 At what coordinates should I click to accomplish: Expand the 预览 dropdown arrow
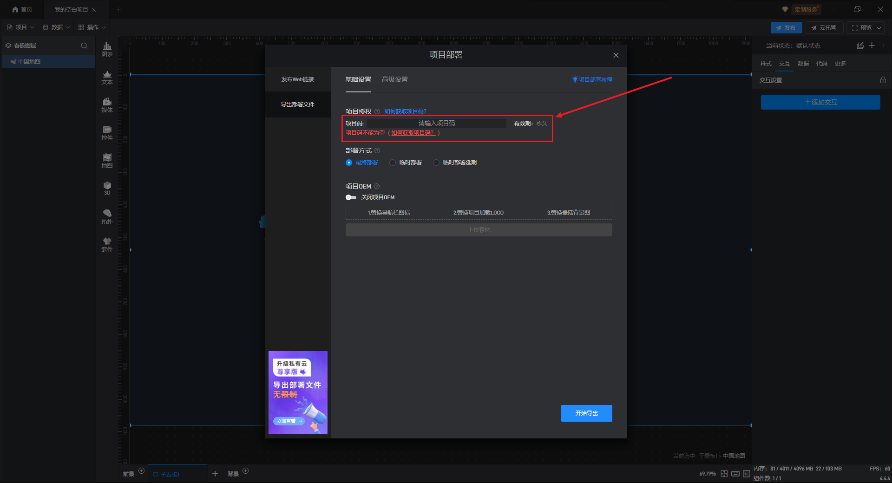pyautogui.click(x=879, y=28)
